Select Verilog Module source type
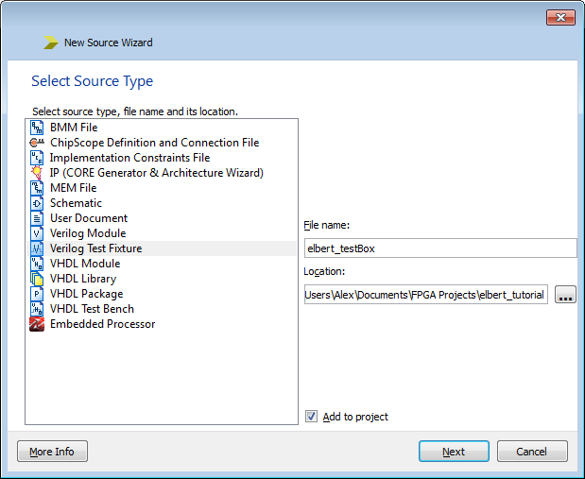 (88, 233)
